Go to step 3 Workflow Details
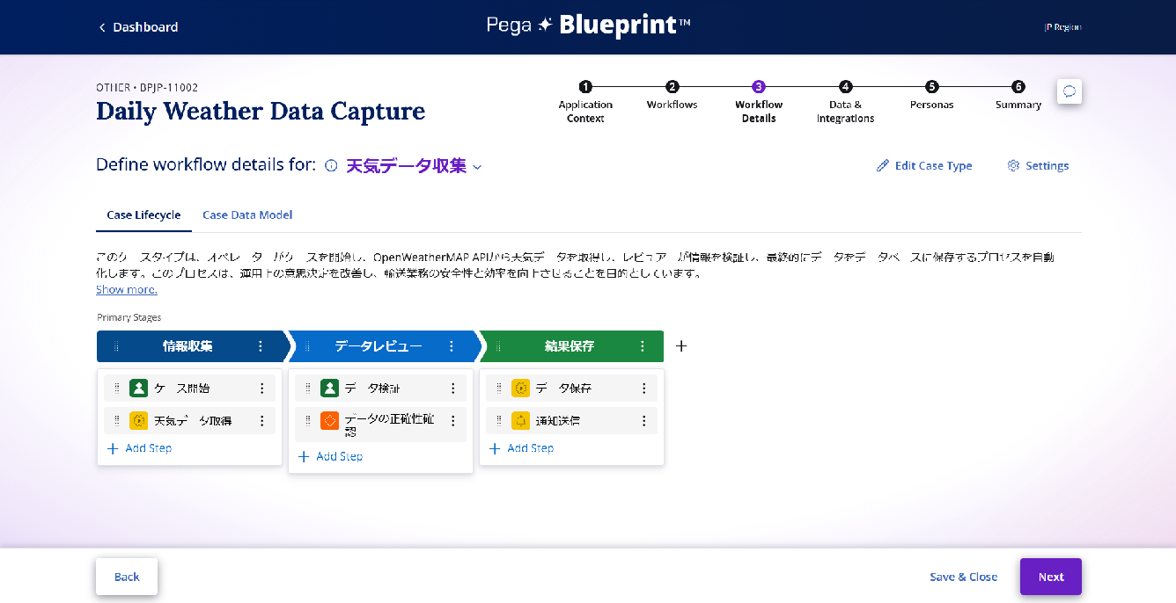Viewport: 1176px width, 603px height. pyautogui.click(x=759, y=102)
